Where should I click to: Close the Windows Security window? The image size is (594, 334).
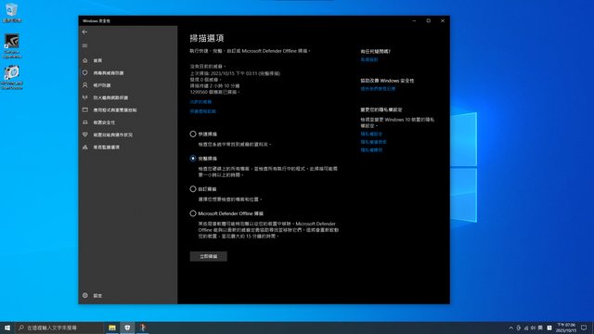(x=443, y=20)
